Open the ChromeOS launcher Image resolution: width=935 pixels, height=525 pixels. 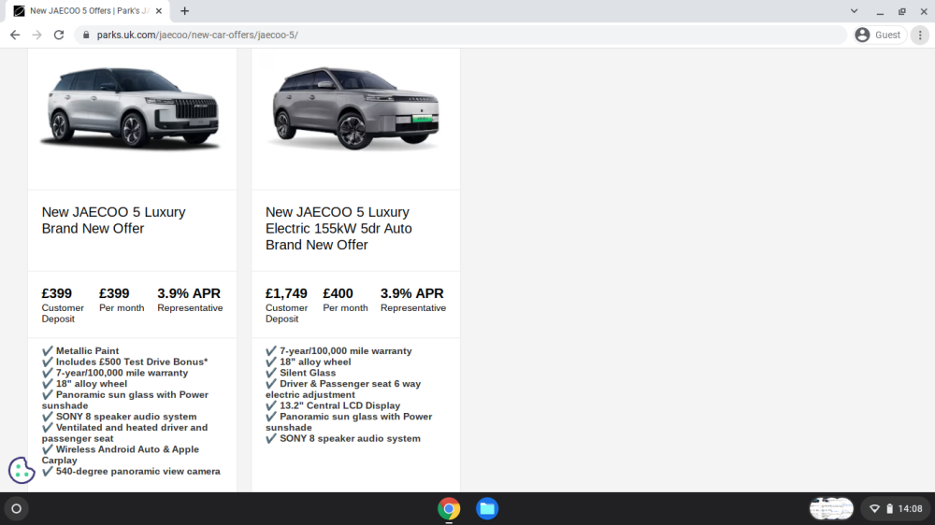point(17,509)
